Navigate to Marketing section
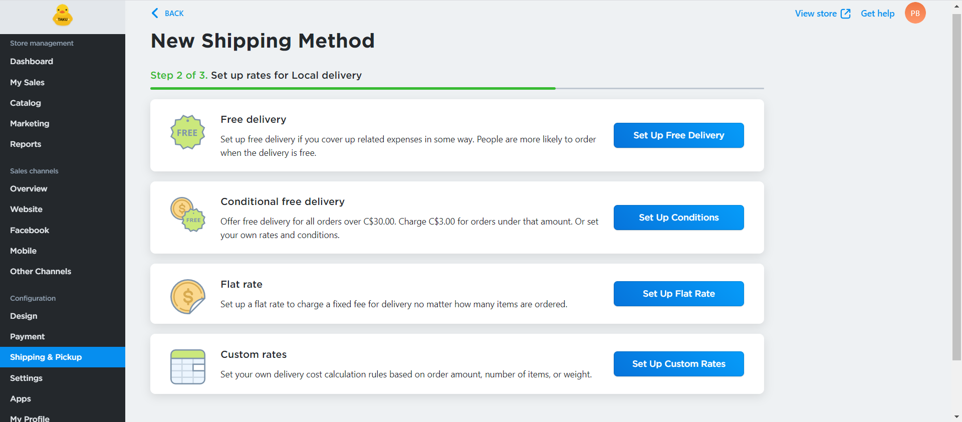The image size is (962, 422). pos(30,123)
